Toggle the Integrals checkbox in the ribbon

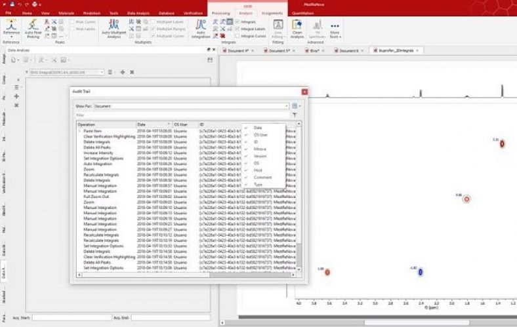click(x=237, y=22)
